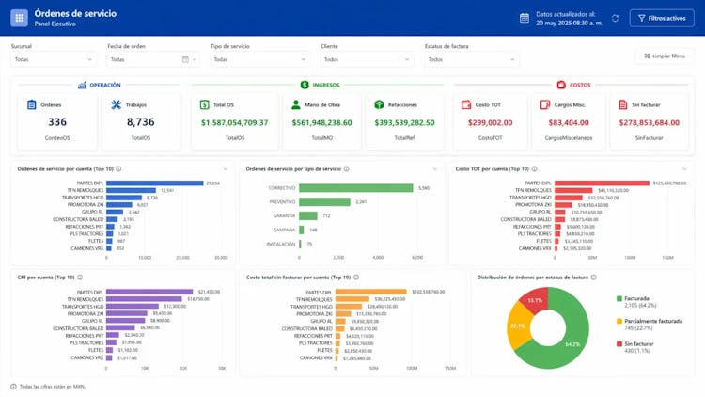Click the $393,539,282.50 Refacciones value
This screenshot has width=705, height=397.
click(x=404, y=123)
